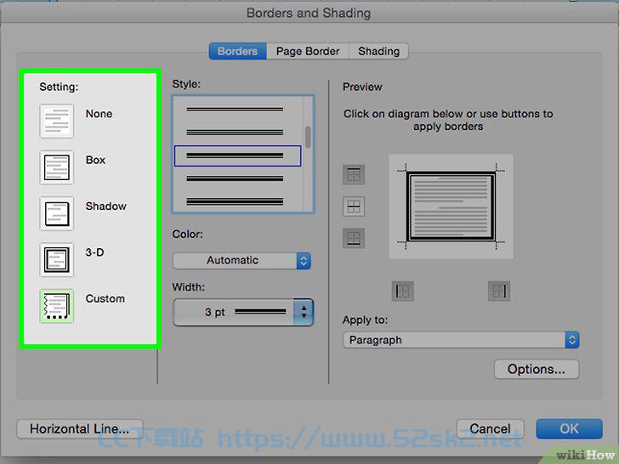The height and width of the screenshot is (464, 619).
Task: Choose the Custom border setting icon
Action: point(56,306)
